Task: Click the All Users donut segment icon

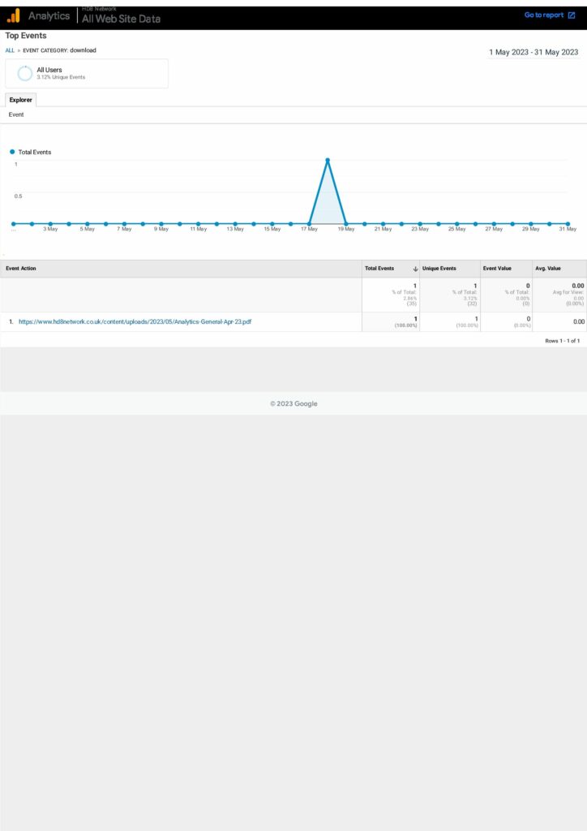Action: [25, 74]
